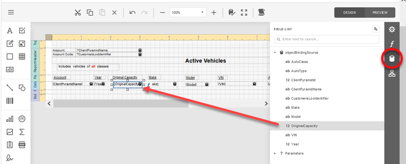The image size is (406, 164).
Task: Select the Check Box control tool
Action: click(22, 31)
